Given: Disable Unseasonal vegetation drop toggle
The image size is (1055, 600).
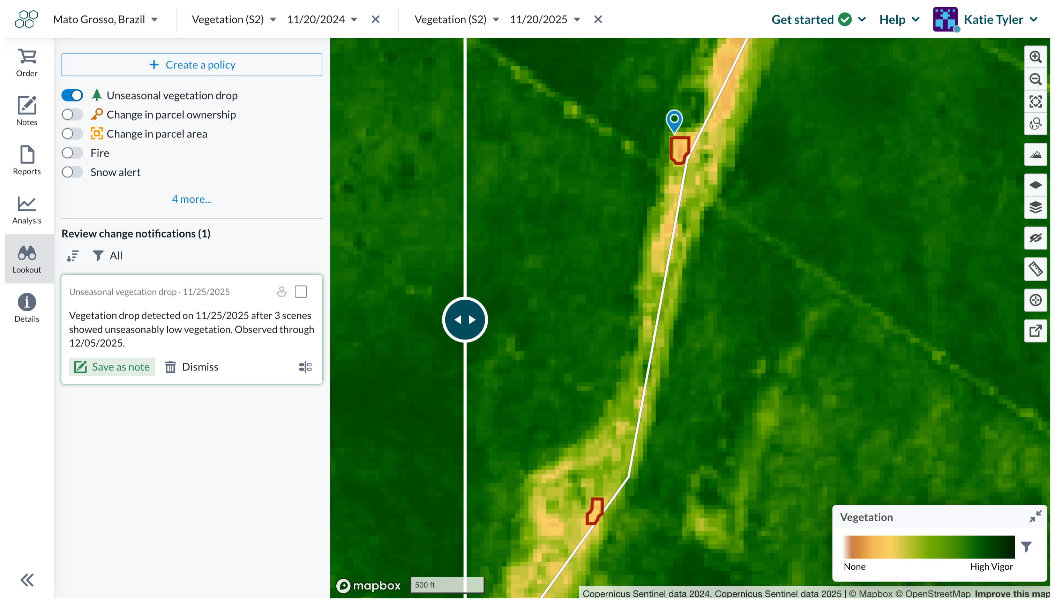Looking at the screenshot, I should [72, 95].
